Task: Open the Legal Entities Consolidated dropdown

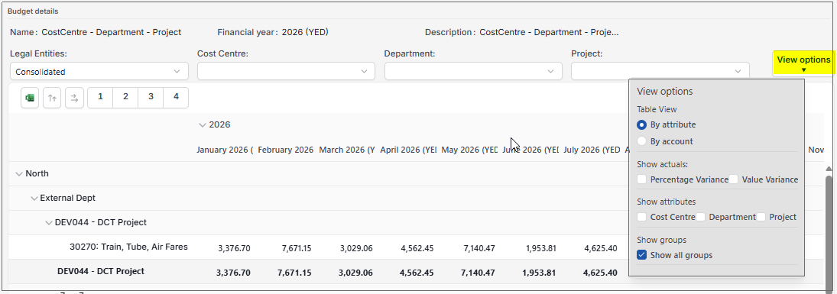Action: 99,72
